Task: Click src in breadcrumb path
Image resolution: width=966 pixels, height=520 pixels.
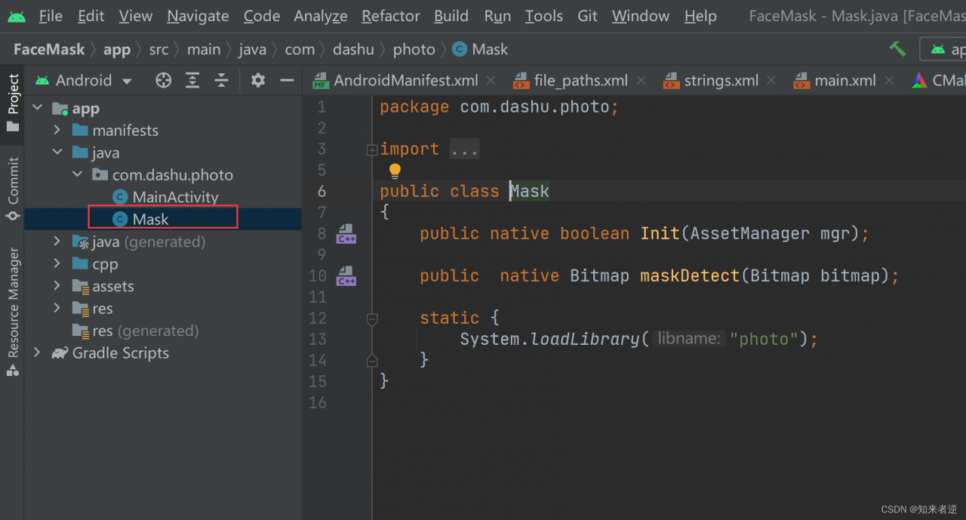Action: tap(158, 49)
